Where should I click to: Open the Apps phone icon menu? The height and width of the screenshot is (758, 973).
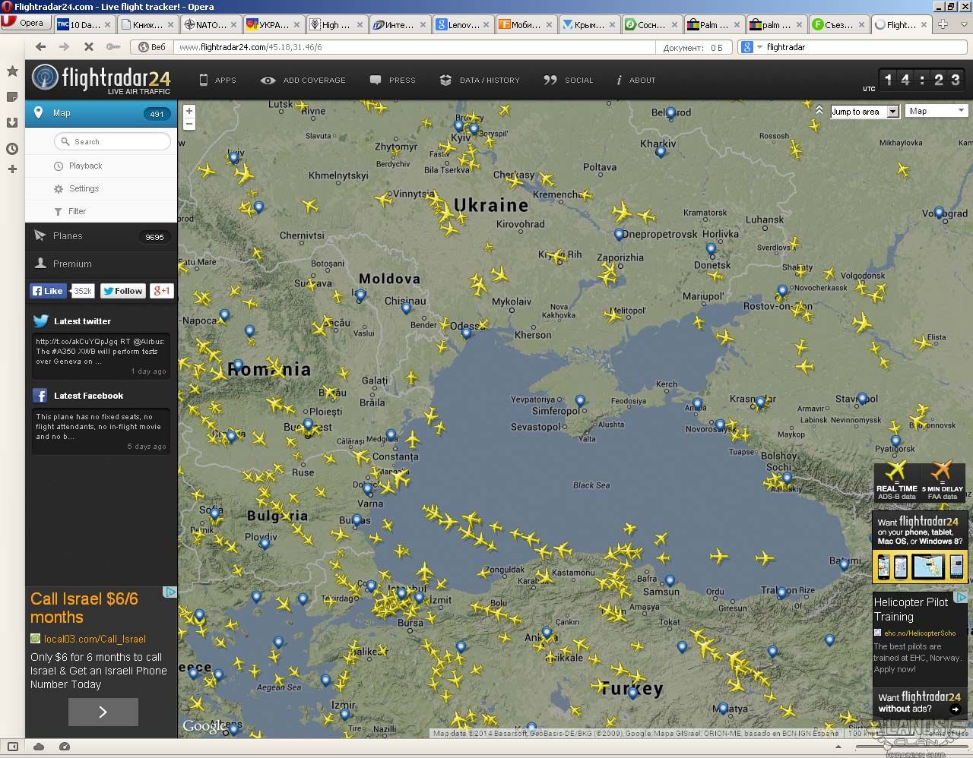click(204, 80)
